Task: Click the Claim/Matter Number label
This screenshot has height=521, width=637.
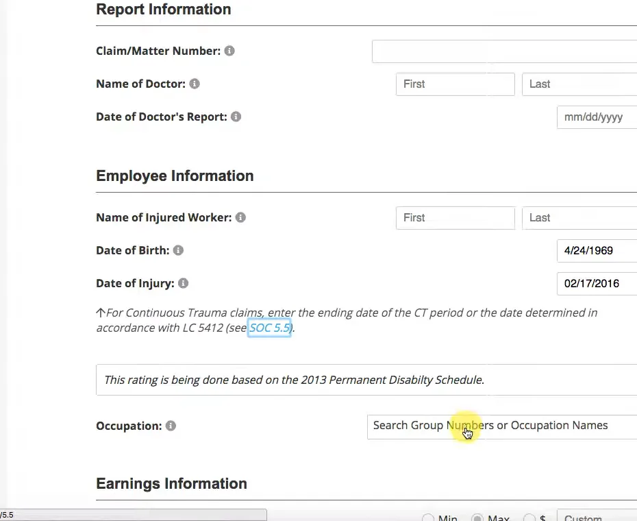Action: point(158,51)
